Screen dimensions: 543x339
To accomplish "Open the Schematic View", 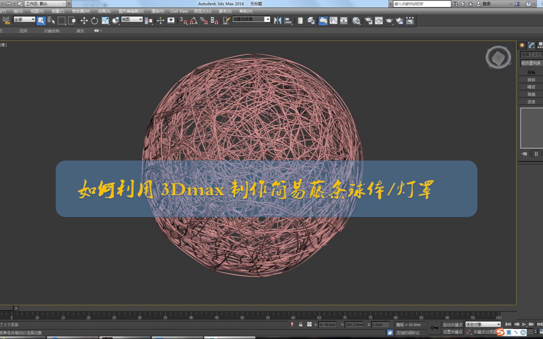I will (344, 21).
